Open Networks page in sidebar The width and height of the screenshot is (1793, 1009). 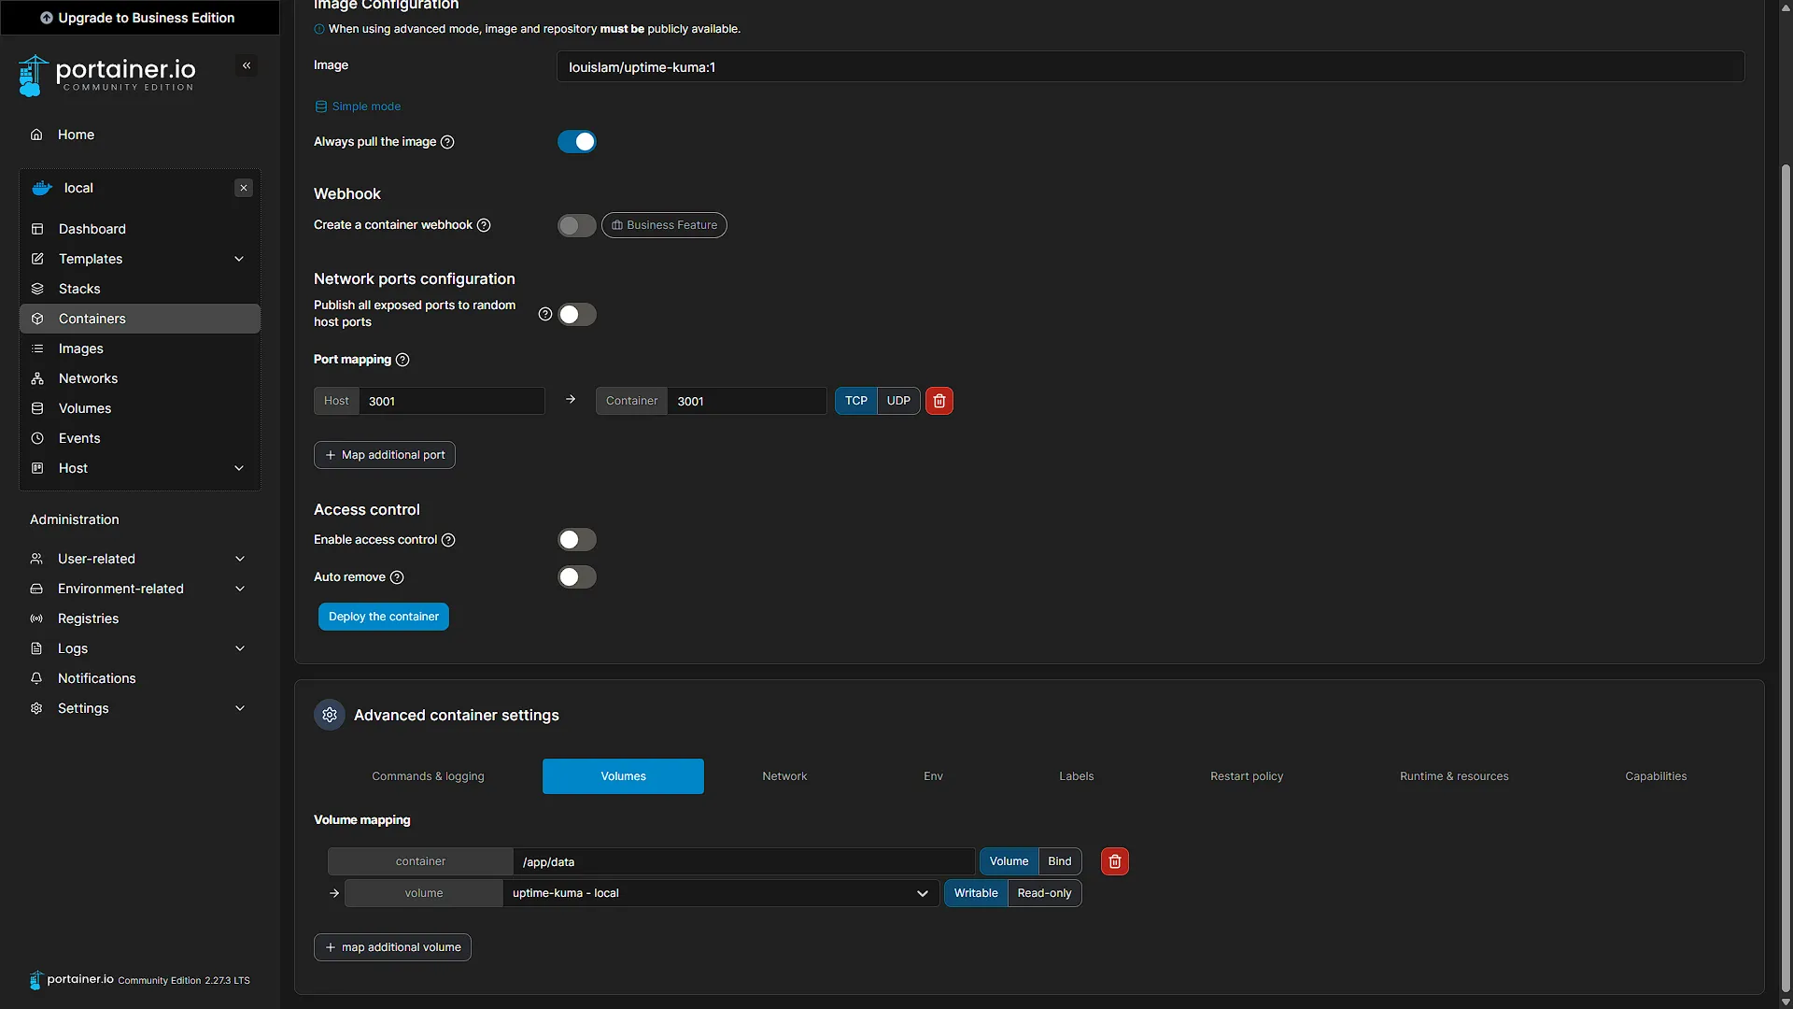click(139, 378)
